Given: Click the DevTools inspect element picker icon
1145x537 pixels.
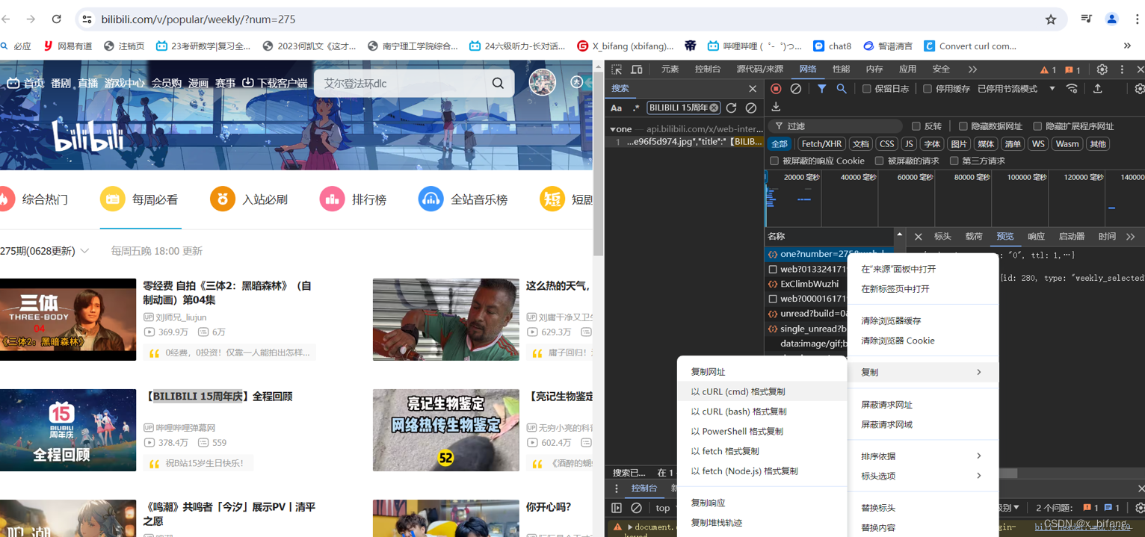Looking at the screenshot, I should [x=617, y=69].
